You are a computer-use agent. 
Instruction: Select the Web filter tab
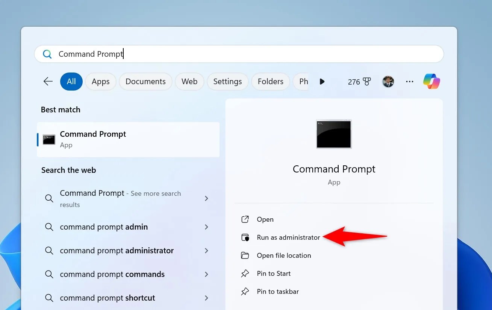(189, 81)
